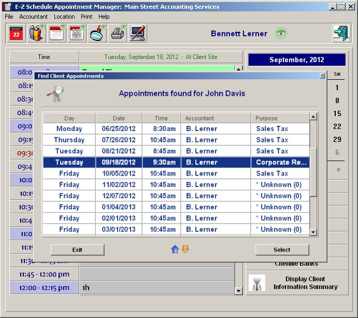Click the Exit button in dialog
This screenshot has width=358, height=318.
77,250
